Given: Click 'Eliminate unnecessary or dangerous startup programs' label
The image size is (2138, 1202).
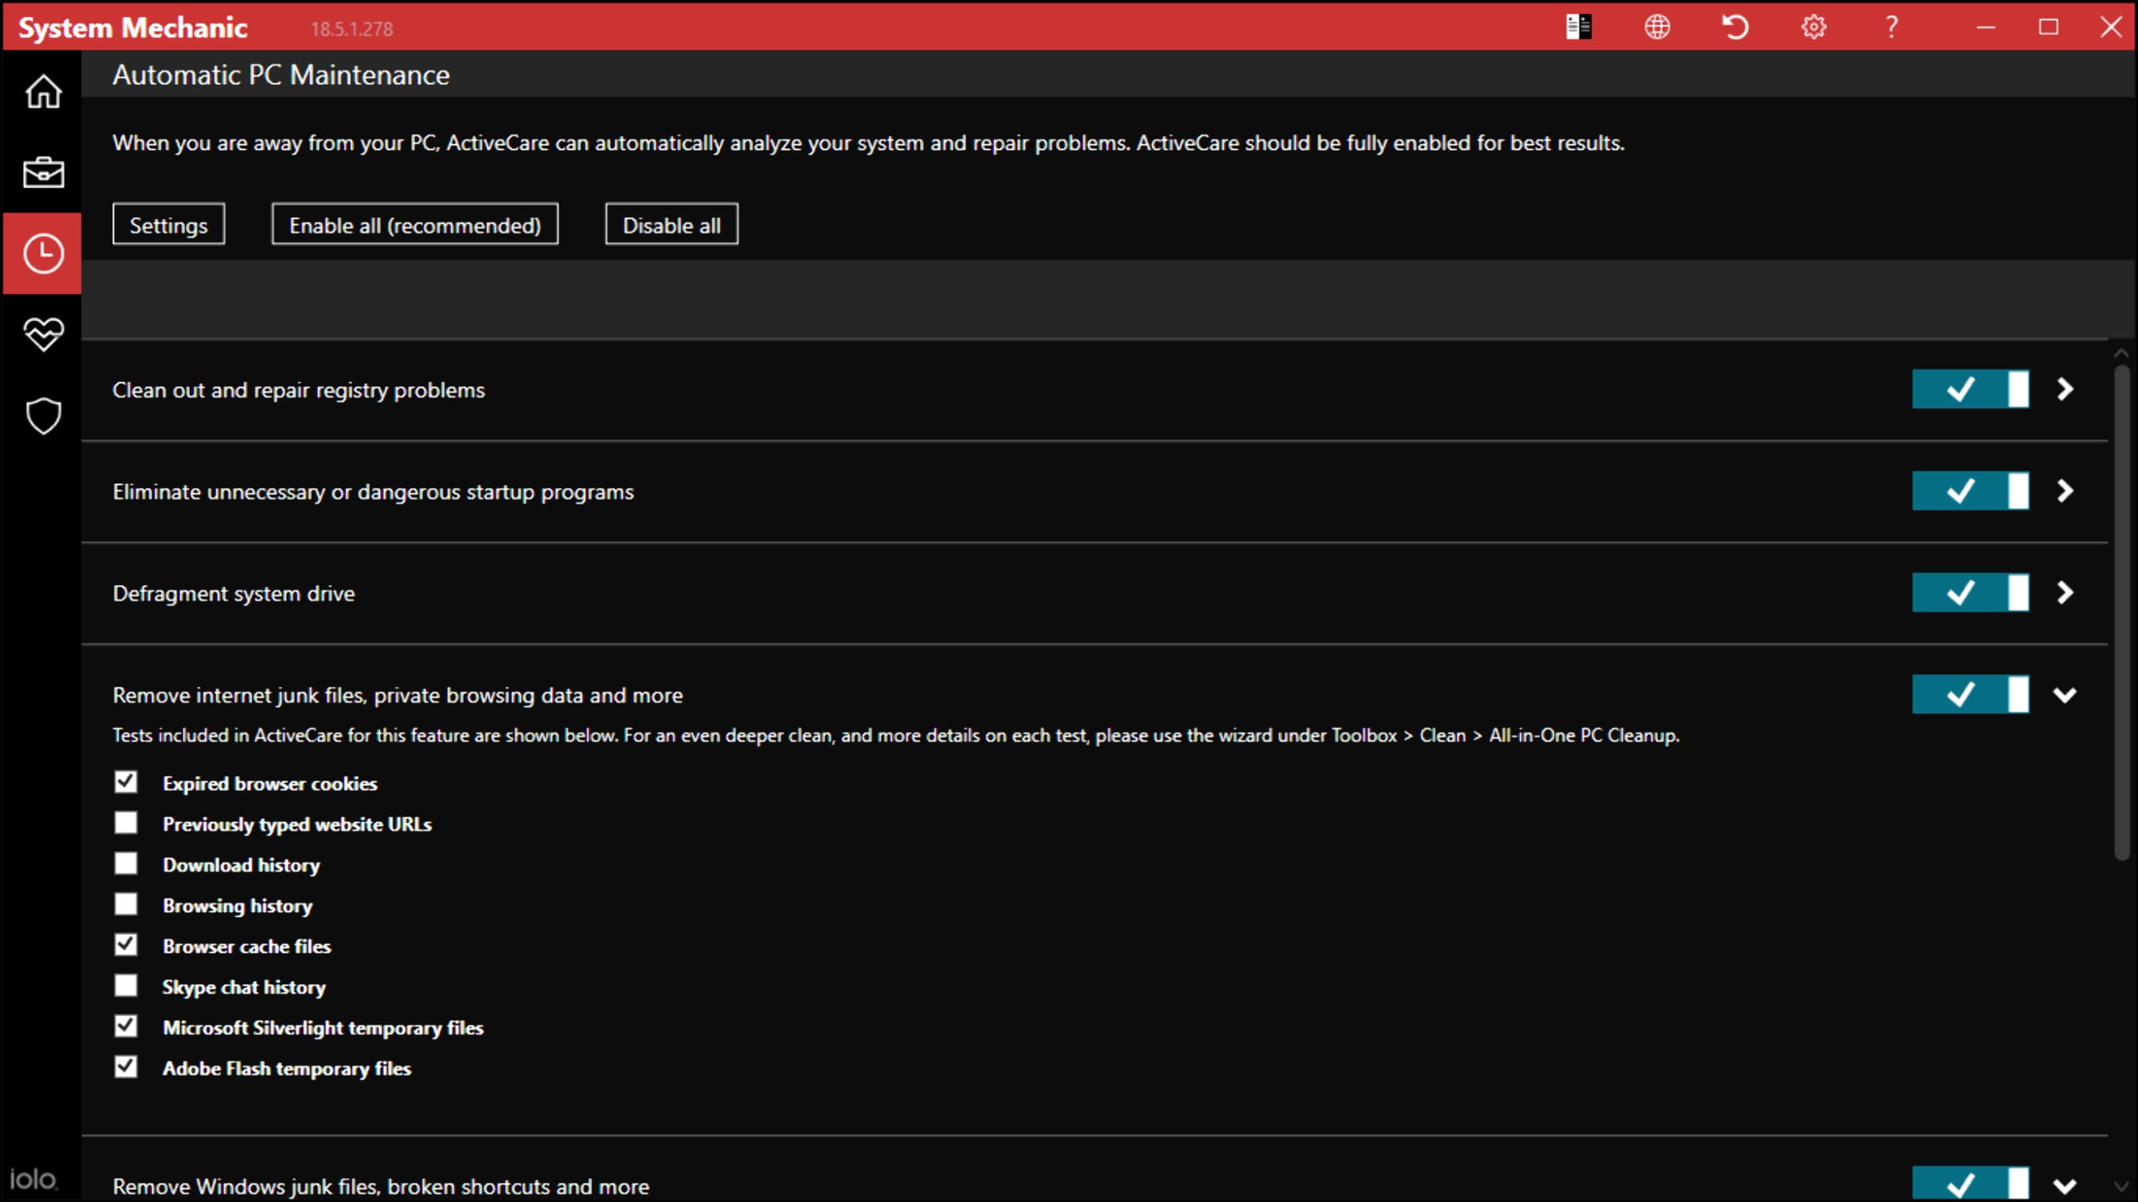Looking at the screenshot, I should click(373, 492).
